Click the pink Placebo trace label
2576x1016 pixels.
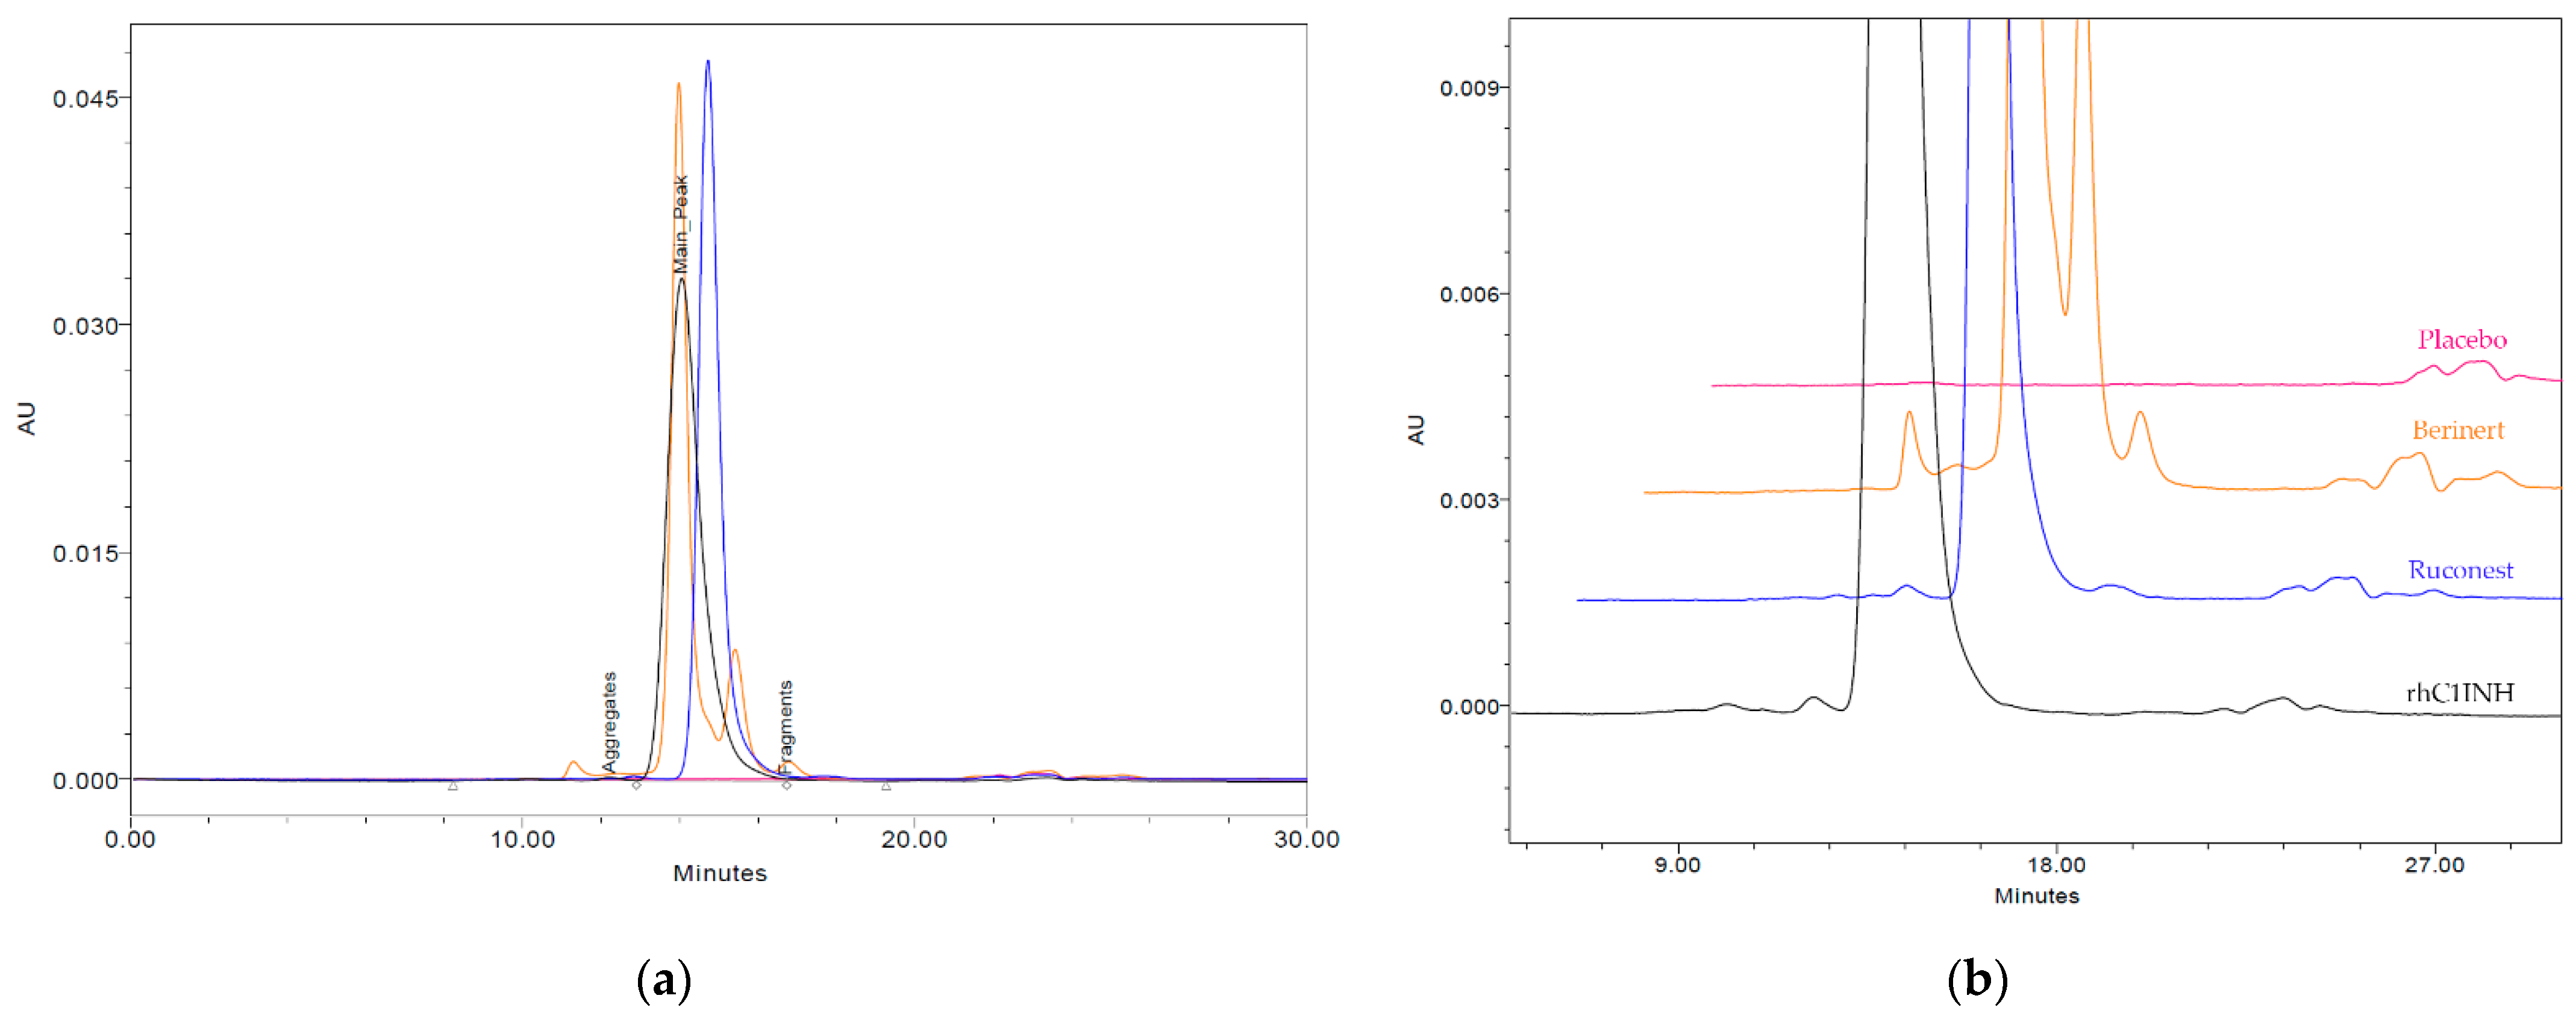pyautogui.click(x=2461, y=340)
